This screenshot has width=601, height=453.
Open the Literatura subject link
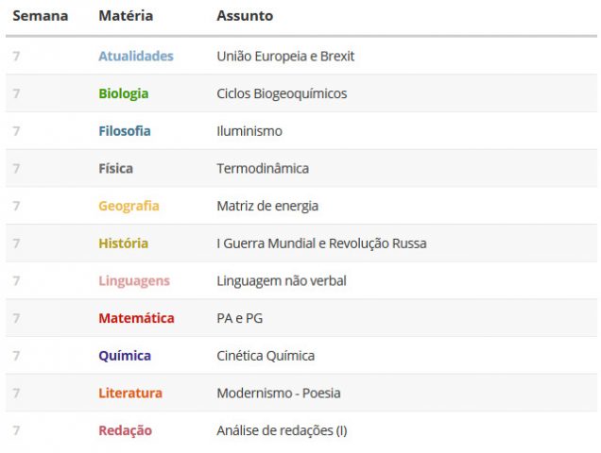(x=130, y=394)
